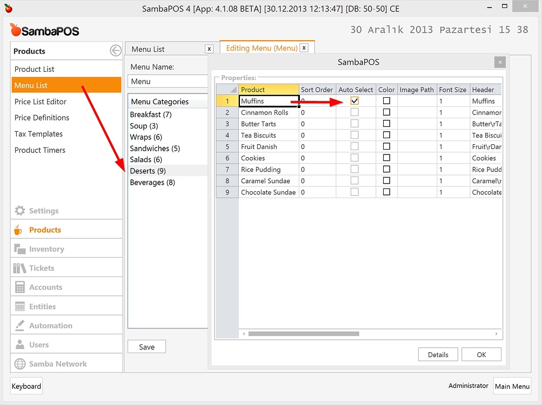Open the Tickets section

coord(66,268)
